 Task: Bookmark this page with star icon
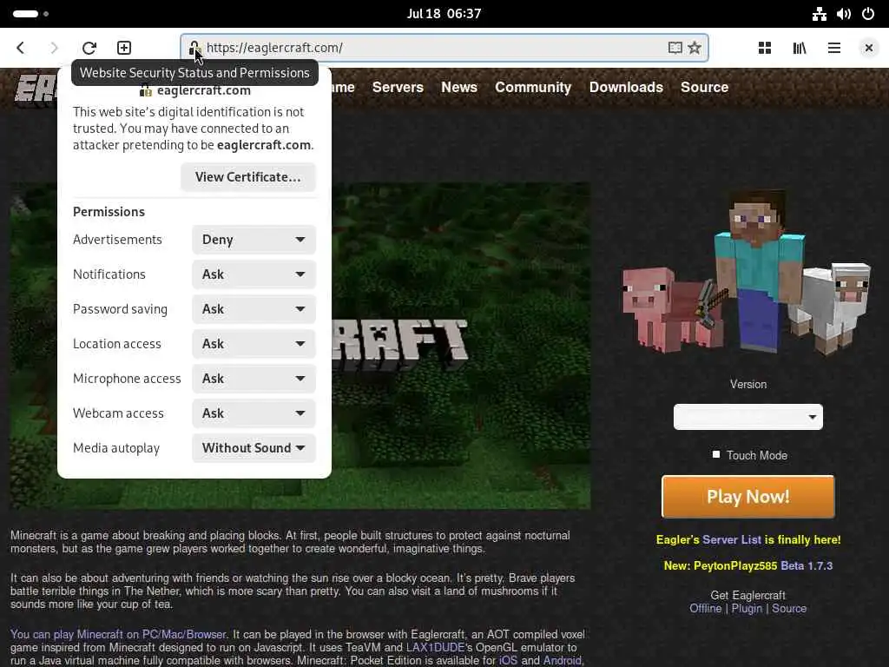695,48
